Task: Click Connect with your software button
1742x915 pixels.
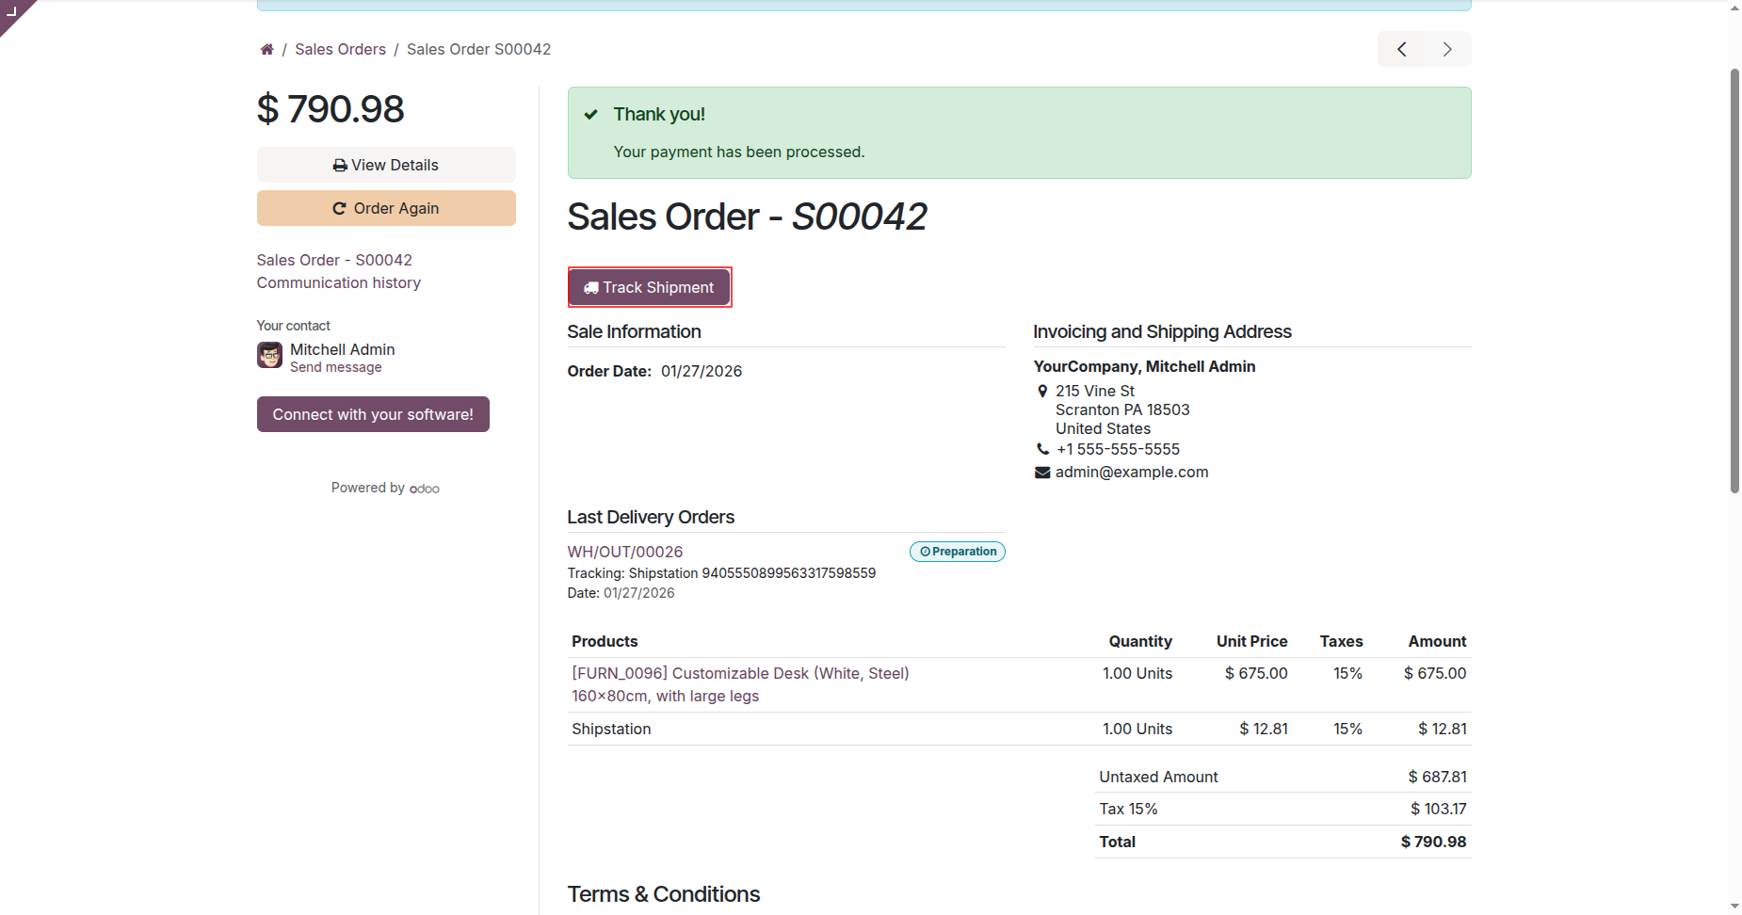Action: pyautogui.click(x=373, y=415)
